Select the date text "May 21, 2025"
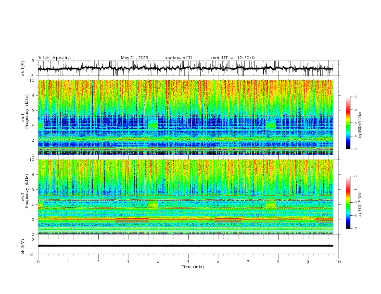Image resolution: width=381 pixels, height=294 pixels. click(134, 58)
